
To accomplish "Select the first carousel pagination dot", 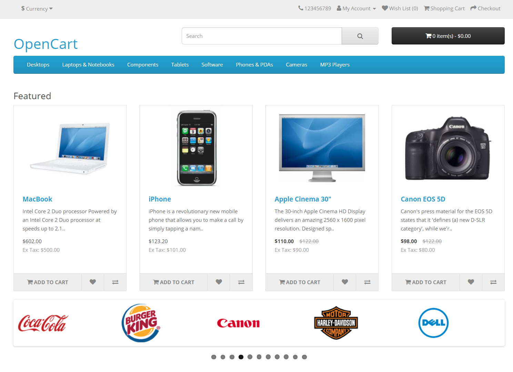I will pos(214,357).
